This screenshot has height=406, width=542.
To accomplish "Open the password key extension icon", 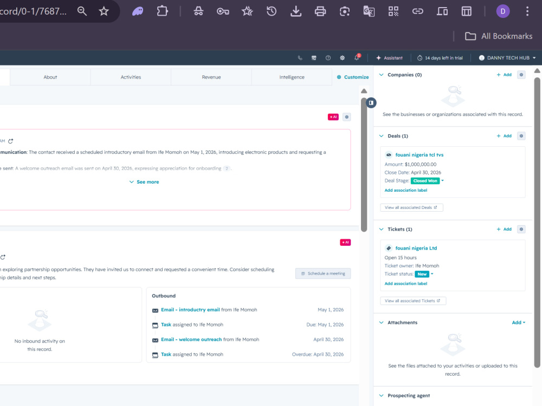I will (x=223, y=11).
